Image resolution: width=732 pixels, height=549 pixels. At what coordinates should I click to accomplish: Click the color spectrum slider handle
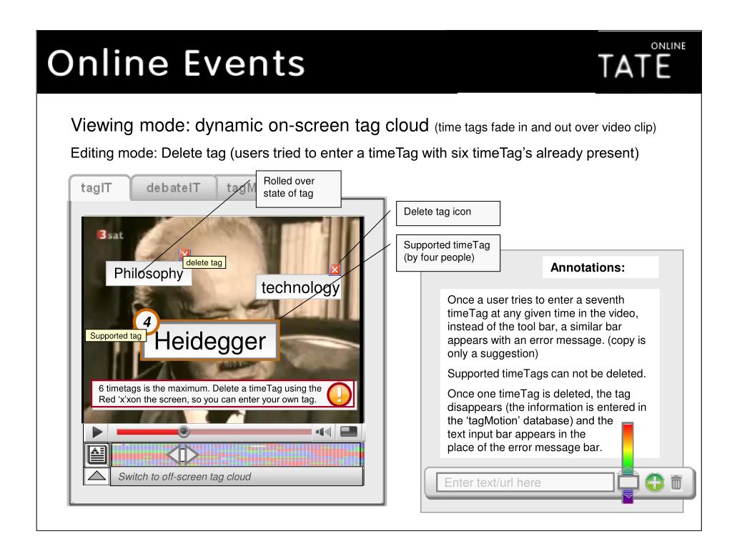coord(628,483)
